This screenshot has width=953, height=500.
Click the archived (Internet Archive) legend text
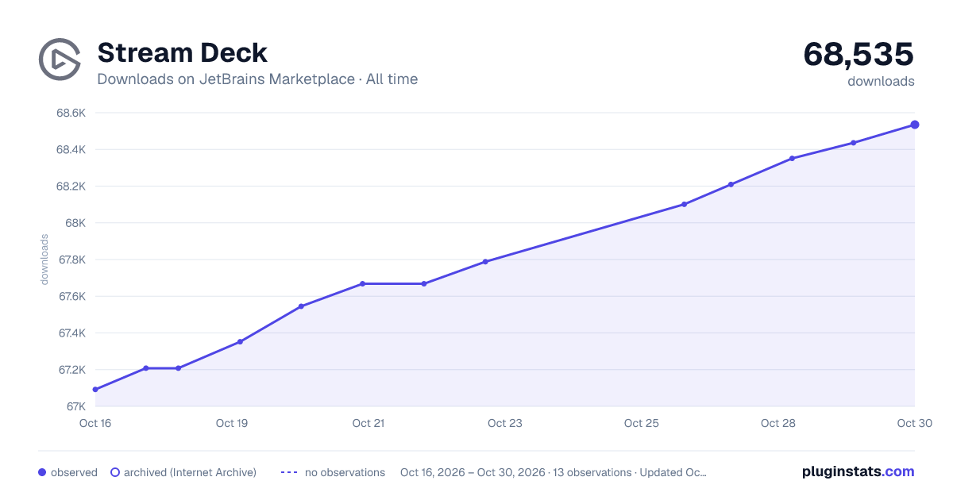click(190, 472)
